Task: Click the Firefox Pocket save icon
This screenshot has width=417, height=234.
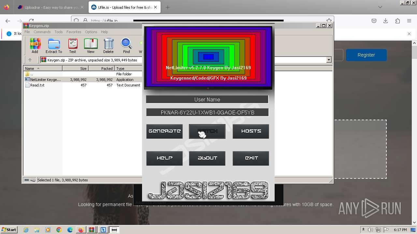Action: [374, 21]
